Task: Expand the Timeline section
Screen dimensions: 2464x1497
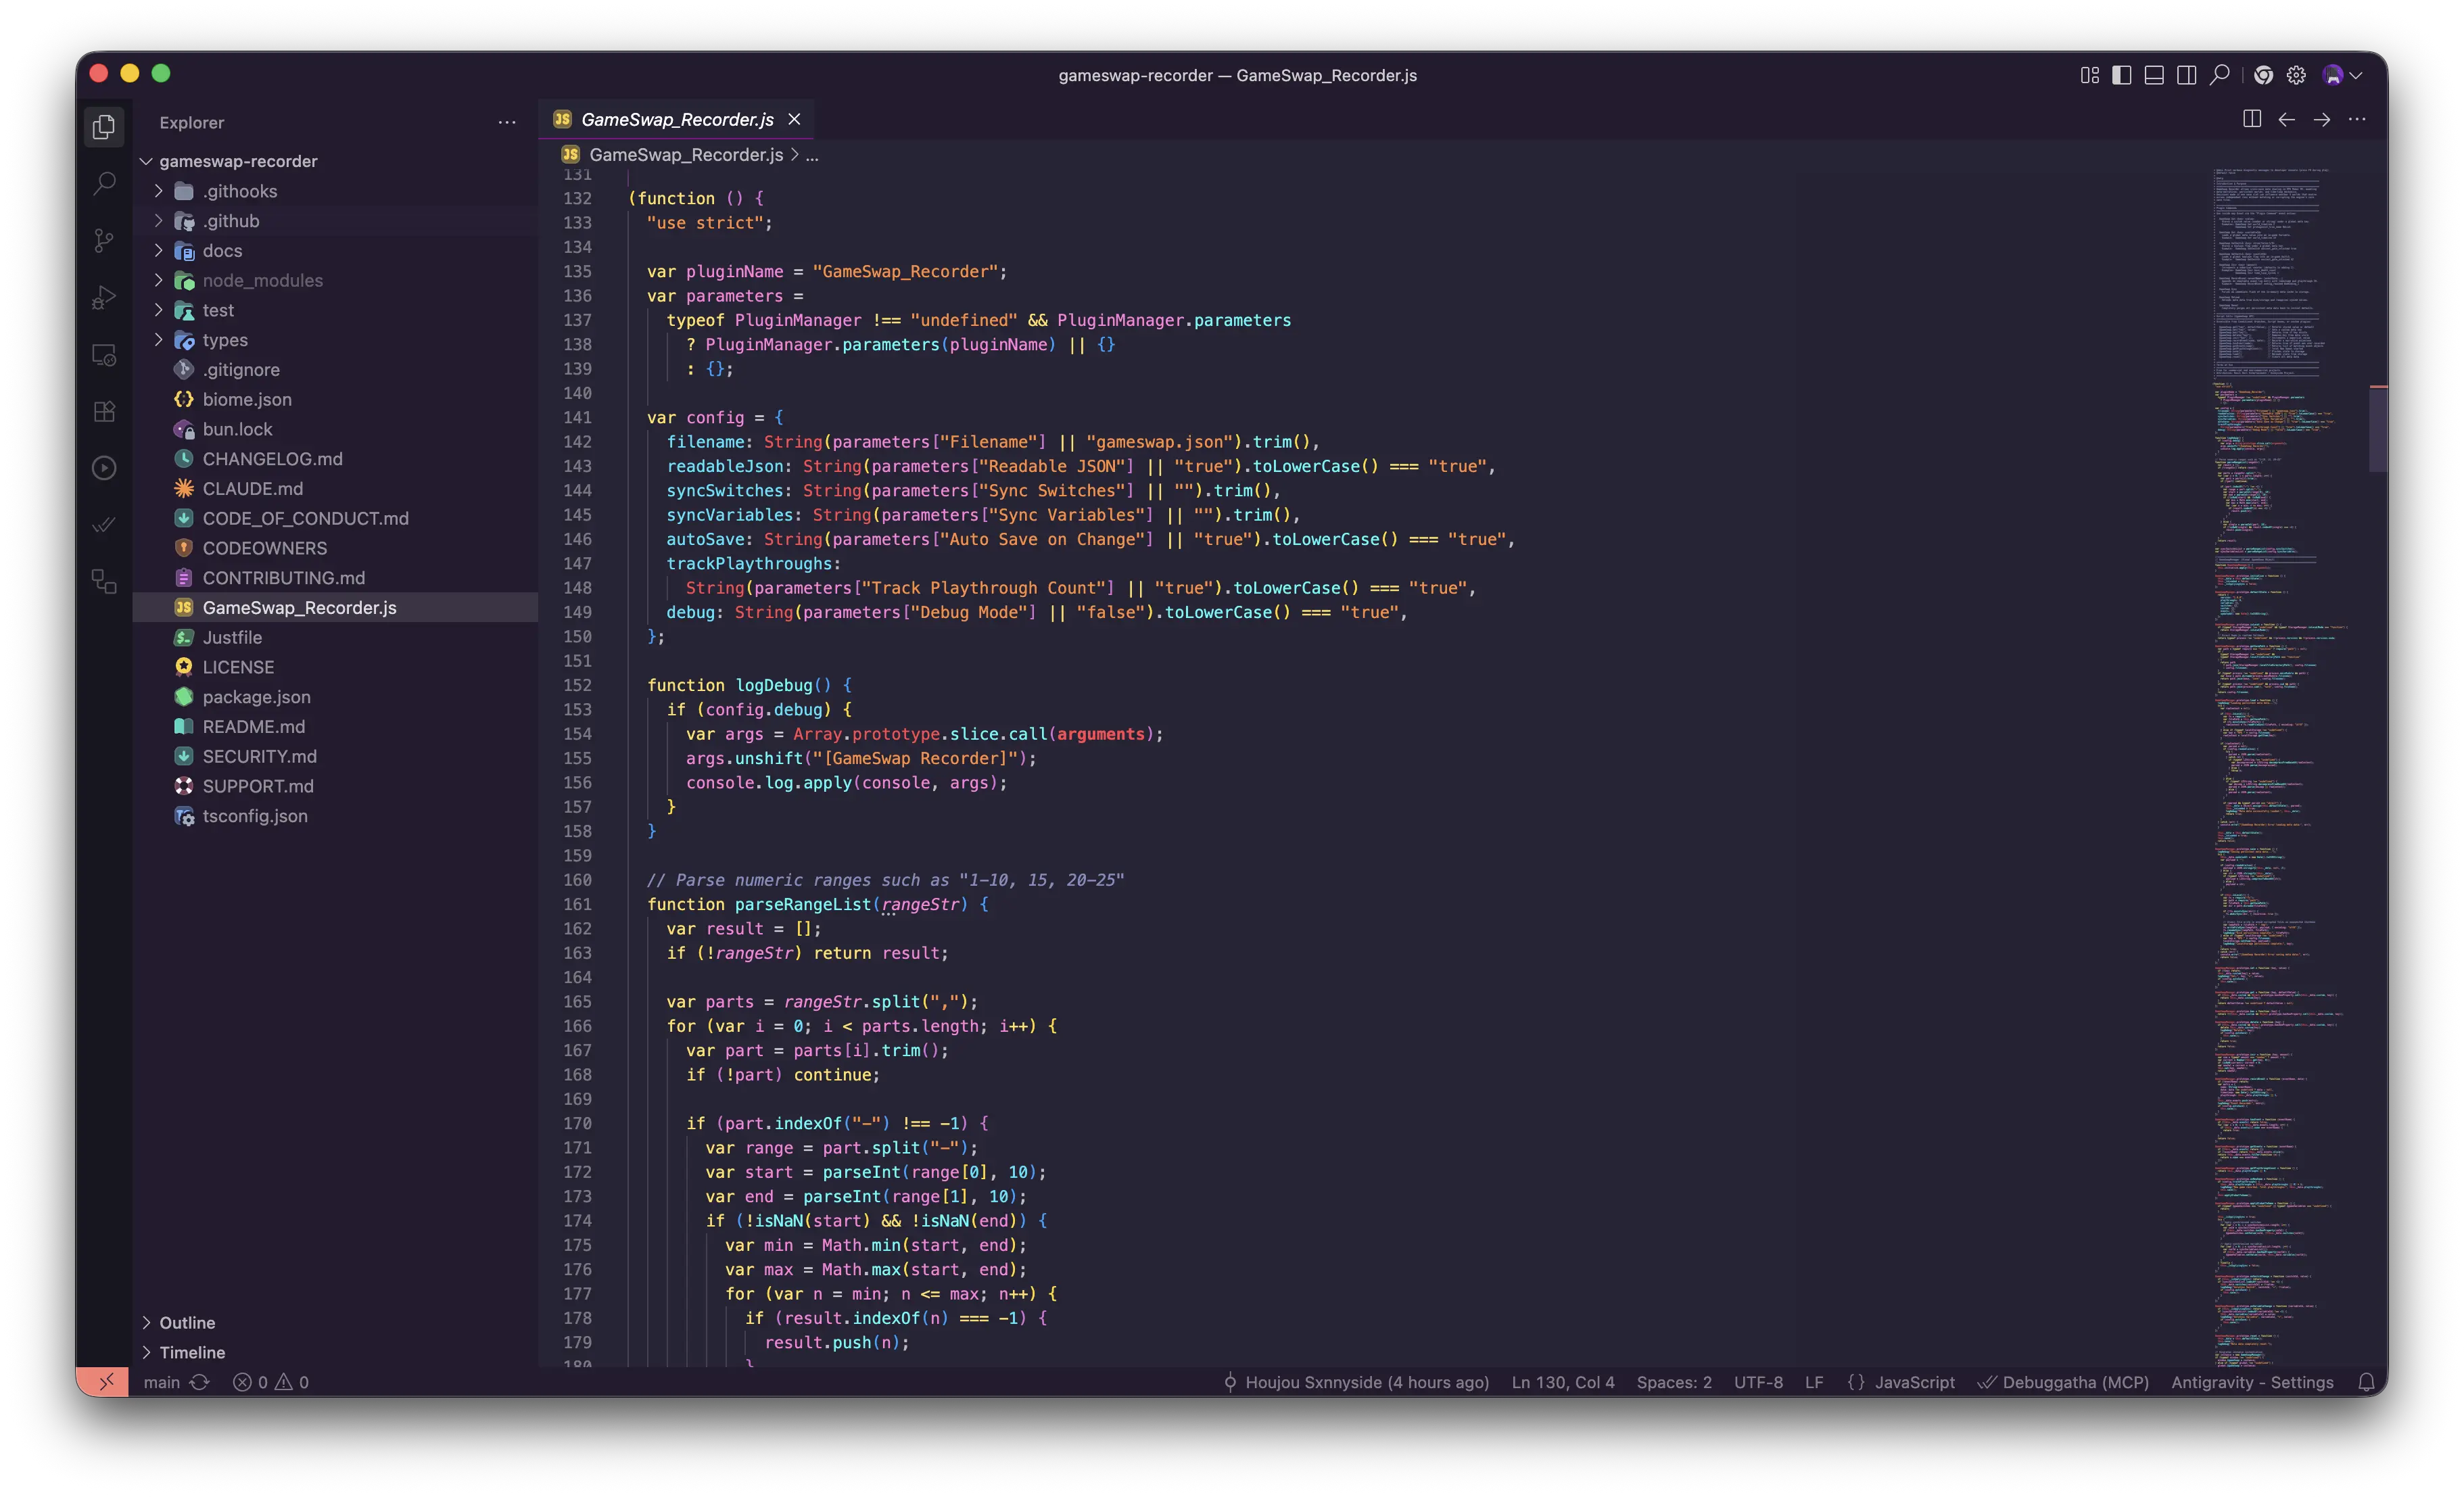Action: [335, 1352]
